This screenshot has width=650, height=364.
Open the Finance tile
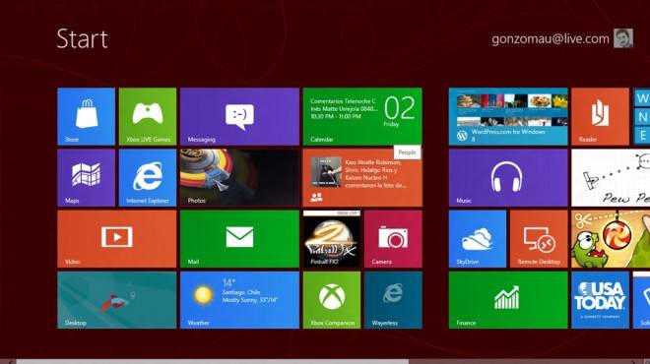point(508,300)
